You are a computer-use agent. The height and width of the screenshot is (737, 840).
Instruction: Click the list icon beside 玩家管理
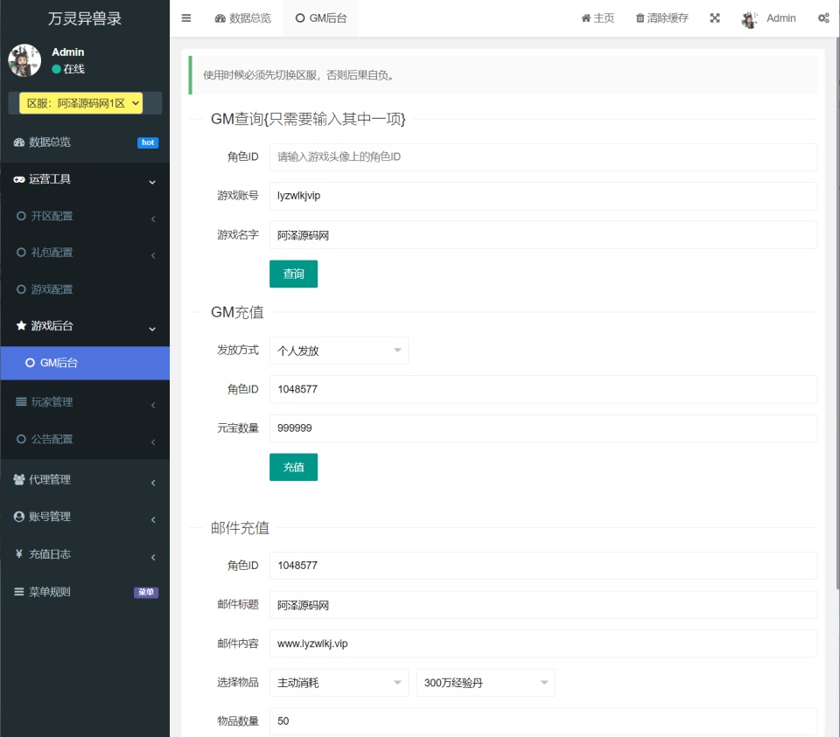click(21, 402)
